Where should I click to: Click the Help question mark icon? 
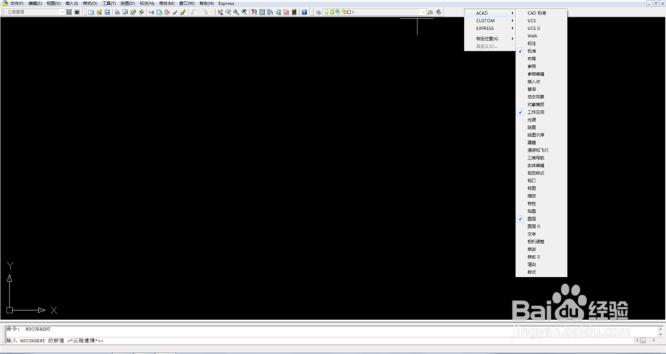pyautogui.click(x=304, y=12)
